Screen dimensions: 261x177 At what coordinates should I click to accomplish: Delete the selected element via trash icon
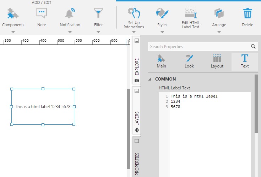[x=247, y=14]
